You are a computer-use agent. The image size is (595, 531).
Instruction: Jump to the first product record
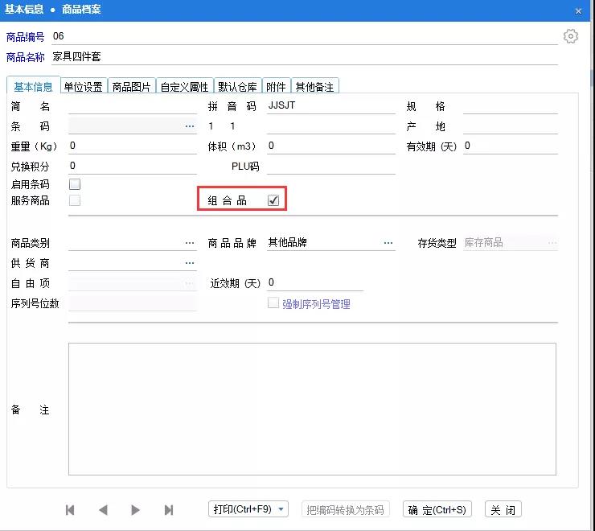tap(70, 509)
